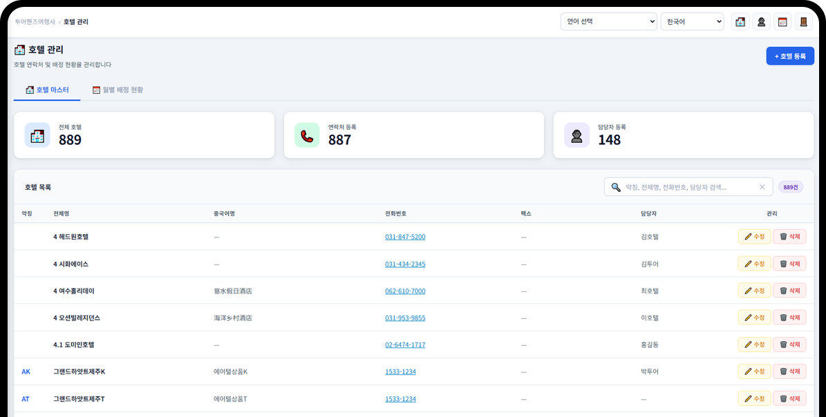Screen dimensions: 826x417
Task: Switch to the 월별 배정 현황 tab
Action: click(x=118, y=90)
